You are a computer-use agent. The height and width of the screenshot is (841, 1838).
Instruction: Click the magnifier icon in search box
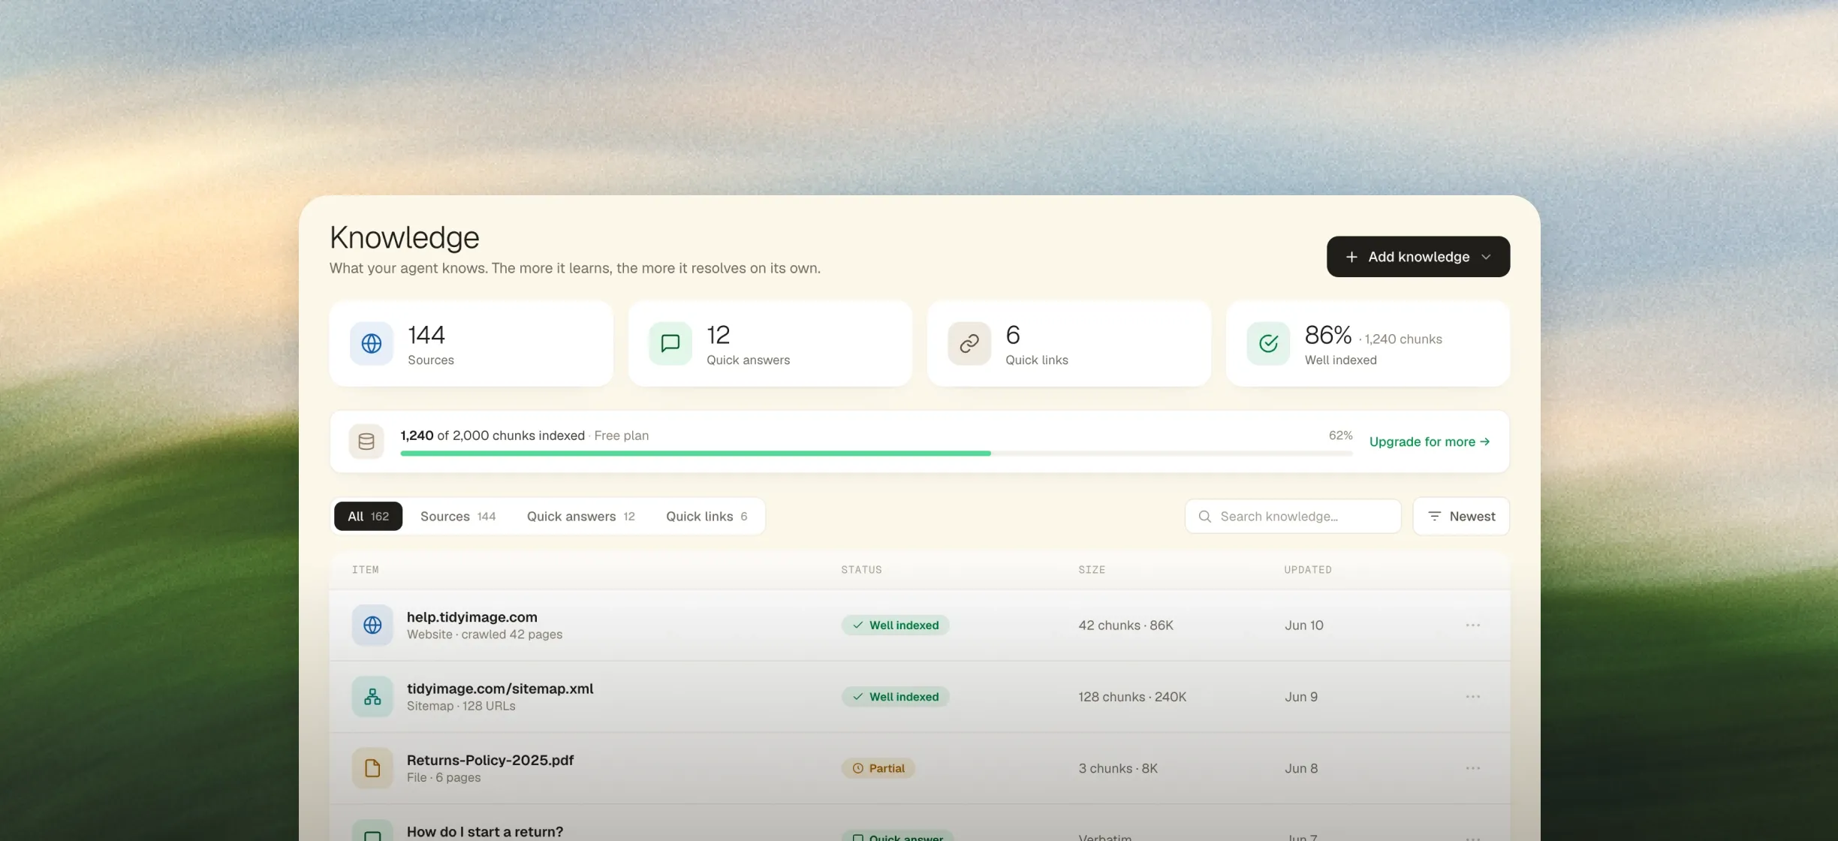(1204, 517)
